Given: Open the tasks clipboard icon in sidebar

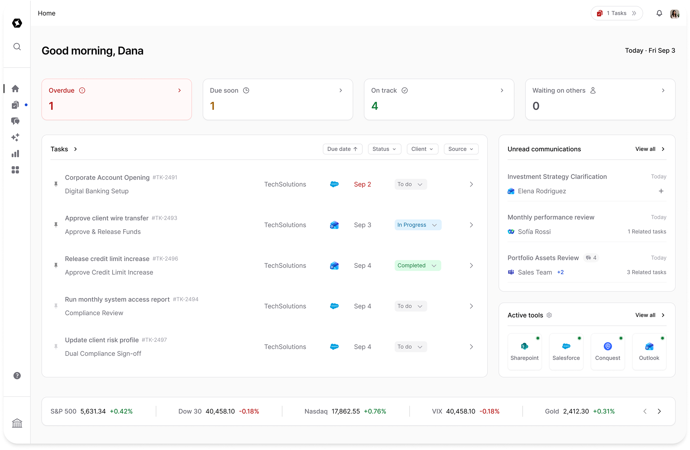Looking at the screenshot, I should [15, 105].
